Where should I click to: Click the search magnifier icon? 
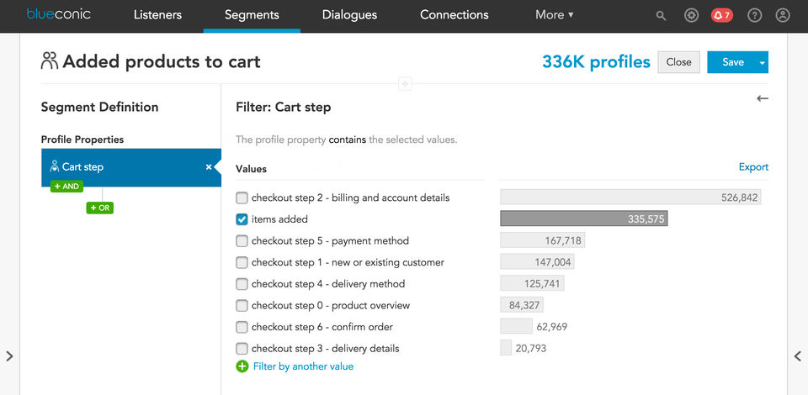662,15
